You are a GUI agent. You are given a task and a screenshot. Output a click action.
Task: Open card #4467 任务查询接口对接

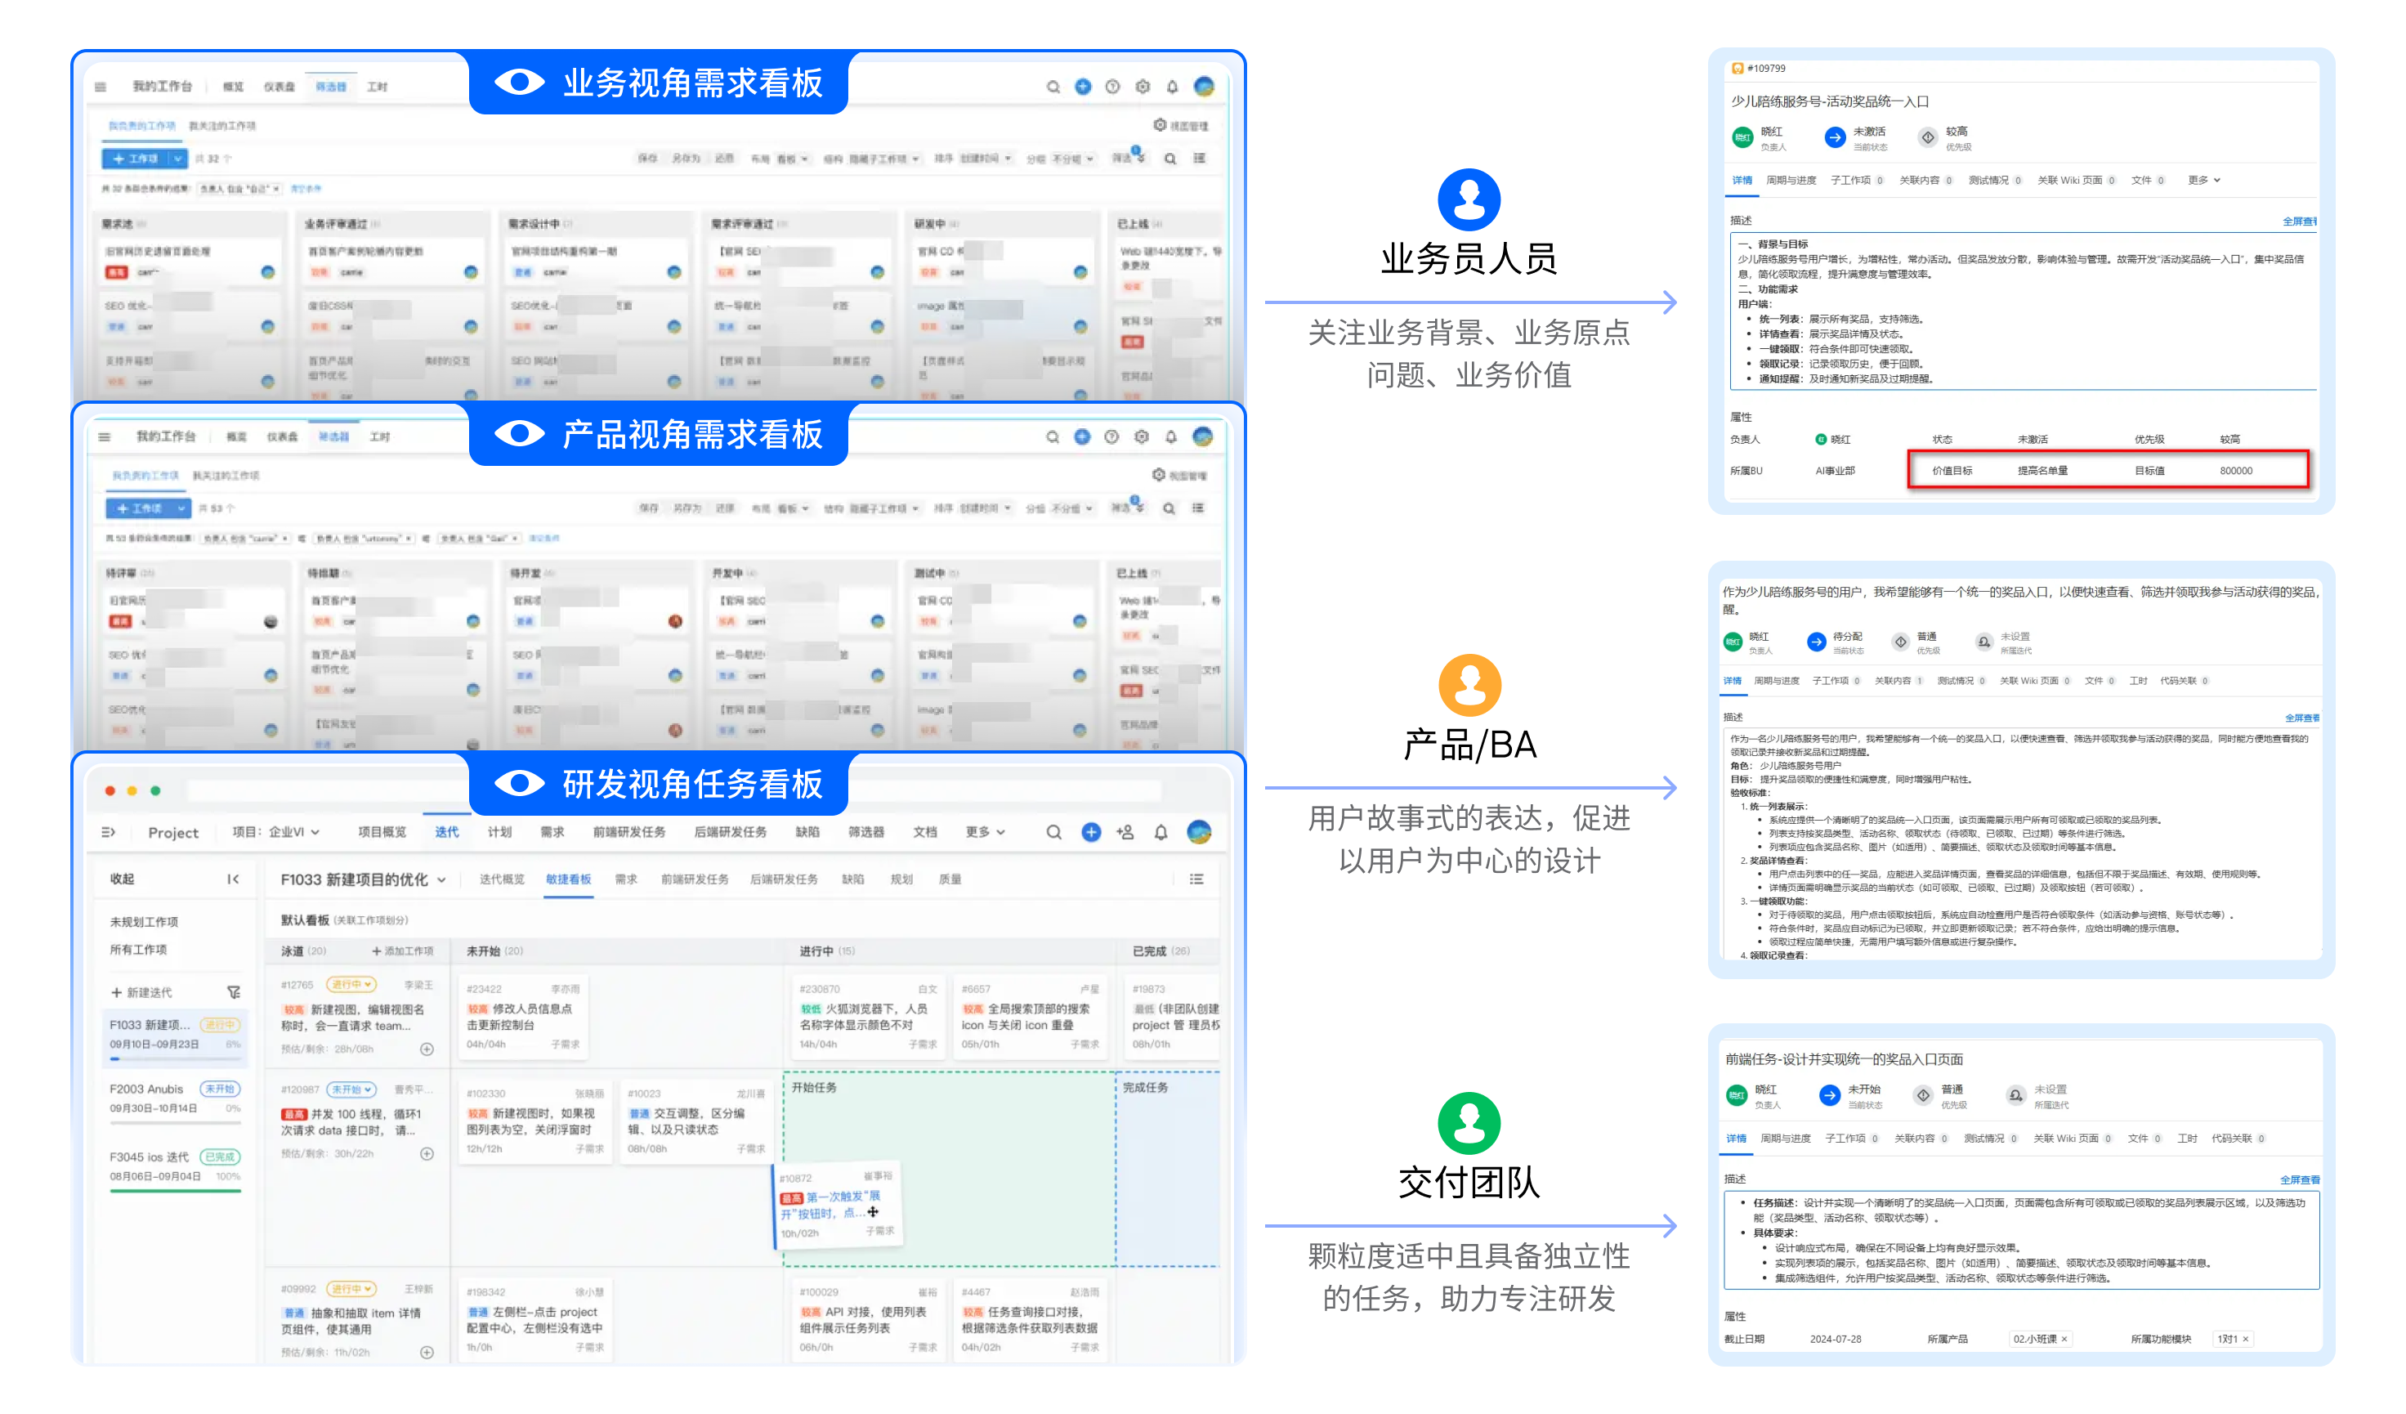(x=1031, y=1321)
